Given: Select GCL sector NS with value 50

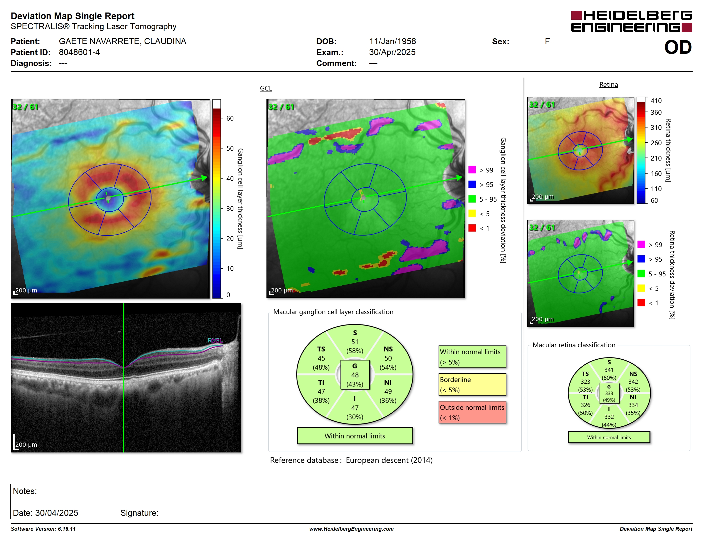Looking at the screenshot, I should pos(388,358).
